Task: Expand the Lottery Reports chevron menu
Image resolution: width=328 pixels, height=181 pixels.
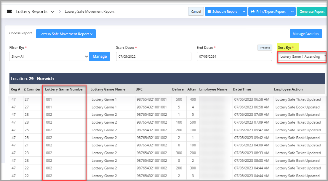Action: 53,12
